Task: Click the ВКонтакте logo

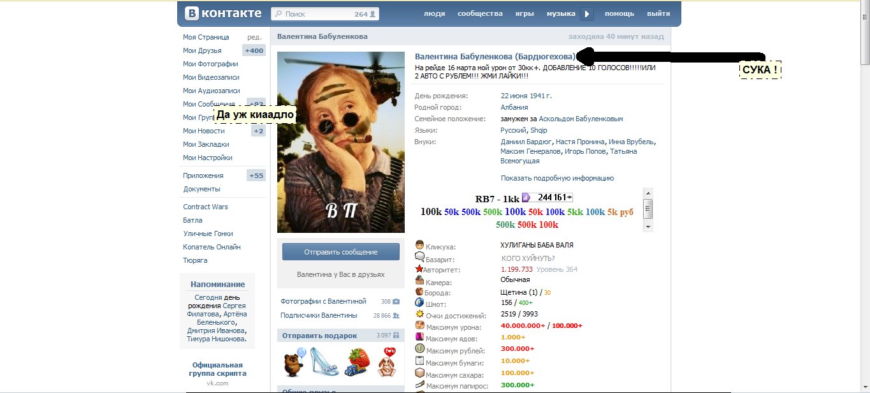Action: (x=223, y=13)
